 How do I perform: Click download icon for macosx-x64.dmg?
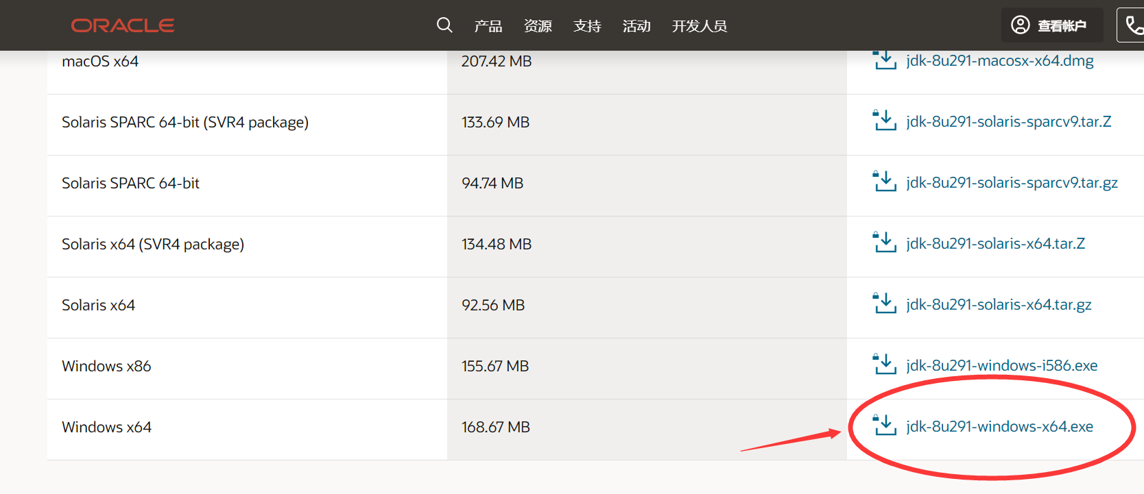click(x=885, y=60)
